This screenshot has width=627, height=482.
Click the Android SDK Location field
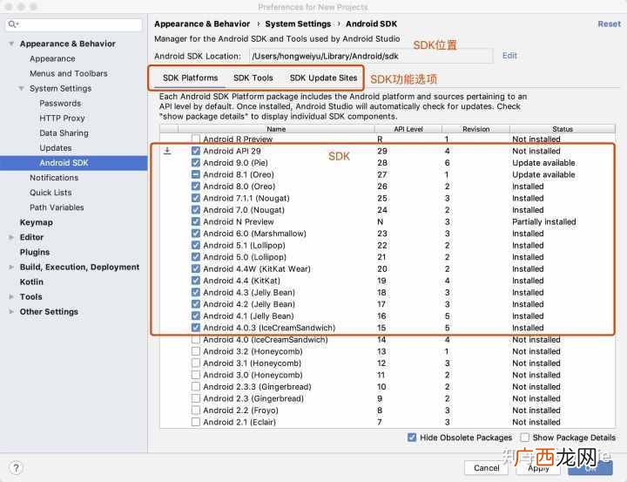[371, 56]
